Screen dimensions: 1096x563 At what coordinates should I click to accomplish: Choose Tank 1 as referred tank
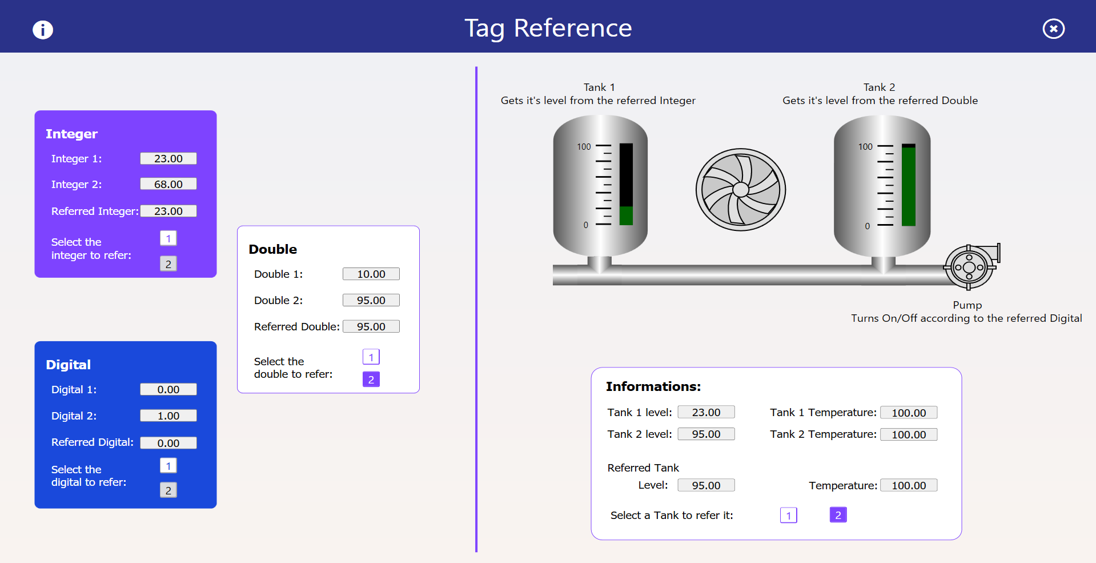click(788, 516)
